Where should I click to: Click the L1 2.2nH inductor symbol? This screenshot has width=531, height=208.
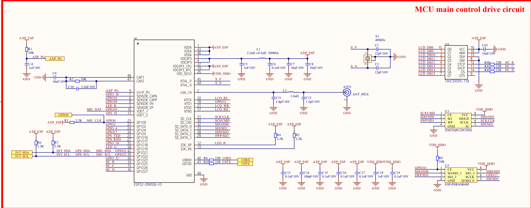(262, 58)
